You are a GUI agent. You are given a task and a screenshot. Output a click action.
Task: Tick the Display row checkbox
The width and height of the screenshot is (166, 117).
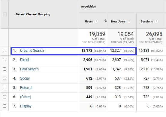tap(5, 106)
